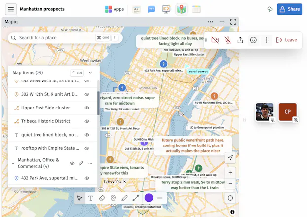This screenshot has height=217, width=307.
Task: Hide rooftop with Empire State text item
Action: click(87, 148)
